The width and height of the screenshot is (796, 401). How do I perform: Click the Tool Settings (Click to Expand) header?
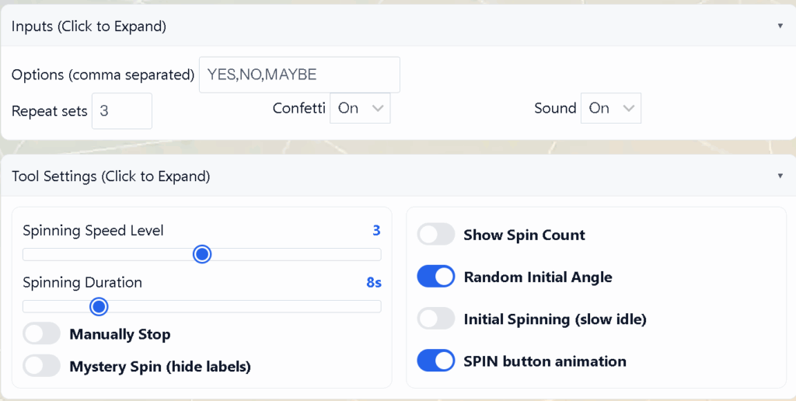110,176
